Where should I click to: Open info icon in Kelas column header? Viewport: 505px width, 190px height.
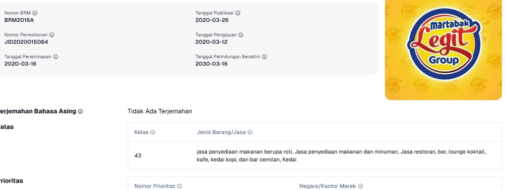[153, 132]
